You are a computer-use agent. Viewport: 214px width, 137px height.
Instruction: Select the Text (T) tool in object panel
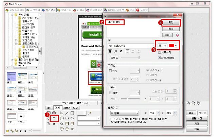[x=54, y=118]
